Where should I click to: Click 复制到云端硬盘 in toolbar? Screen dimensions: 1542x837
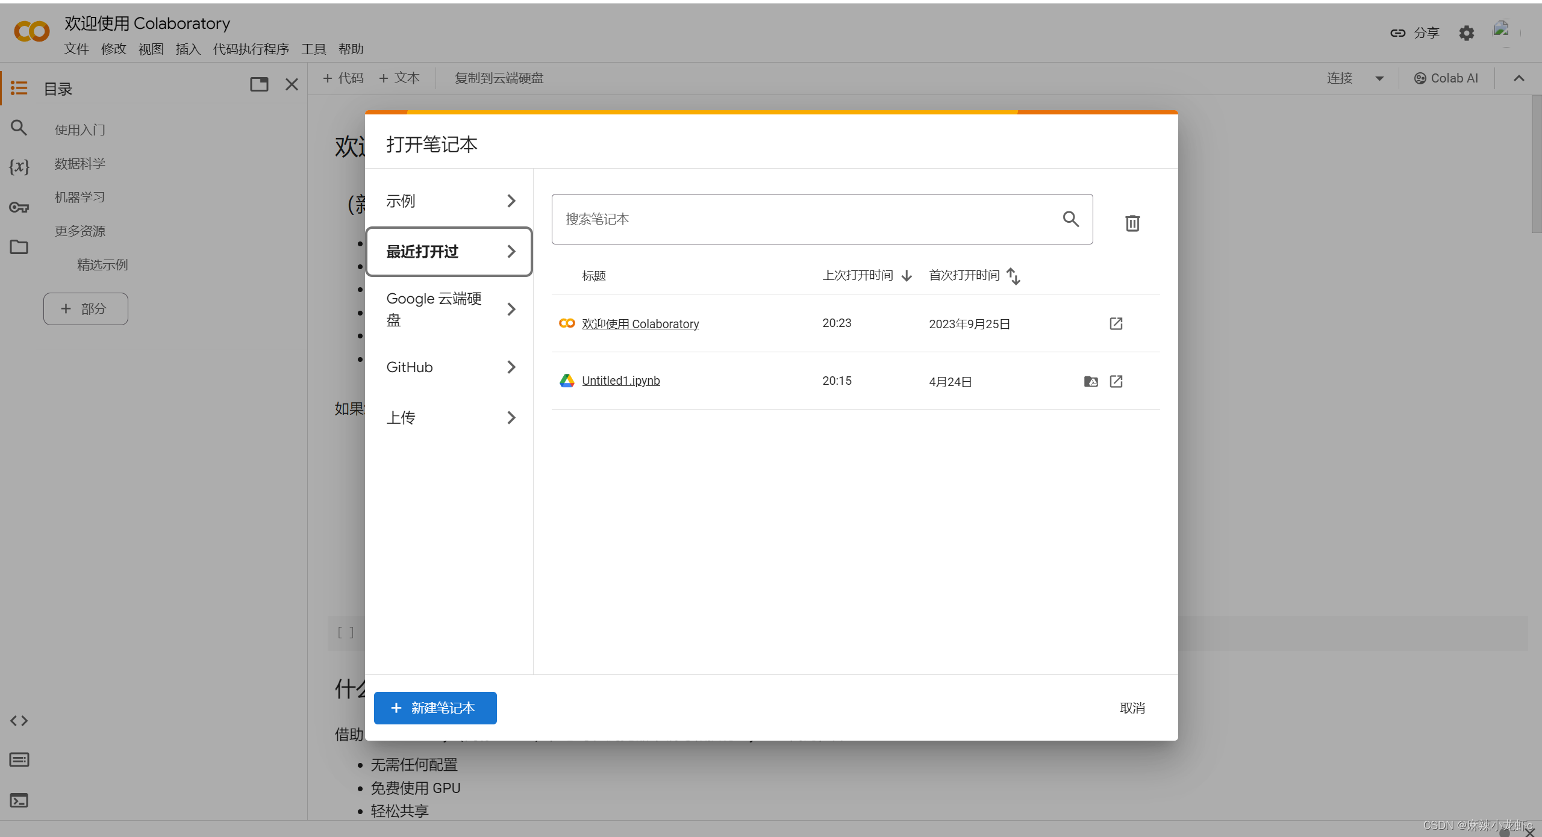click(x=499, y=78)
